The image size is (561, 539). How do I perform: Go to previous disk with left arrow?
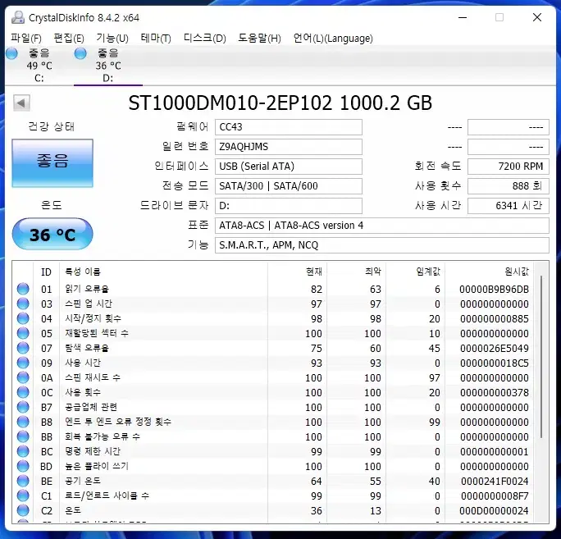pyautogui.click(x=21, y=103)
